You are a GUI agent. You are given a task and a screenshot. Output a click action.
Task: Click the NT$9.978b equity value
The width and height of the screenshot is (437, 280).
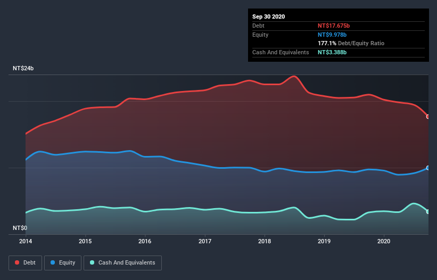pos(332,35)
